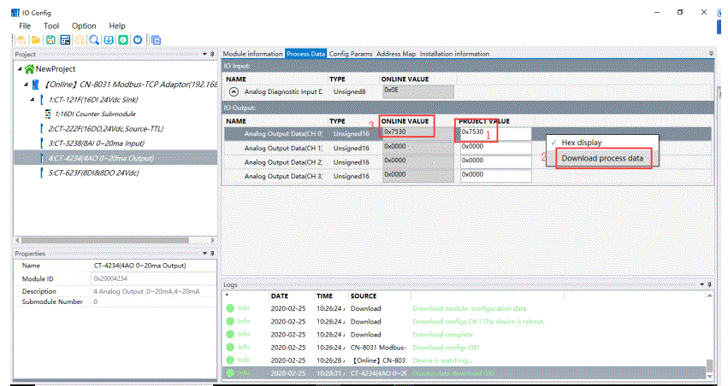The height and width of the screenshot is (386, 728).
Task: Open the Properties panel dropdown arrow
Action: tap(204, 254)
